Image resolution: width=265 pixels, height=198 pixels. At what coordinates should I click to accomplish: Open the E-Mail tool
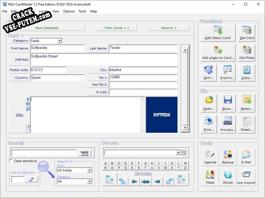[246, 157]
